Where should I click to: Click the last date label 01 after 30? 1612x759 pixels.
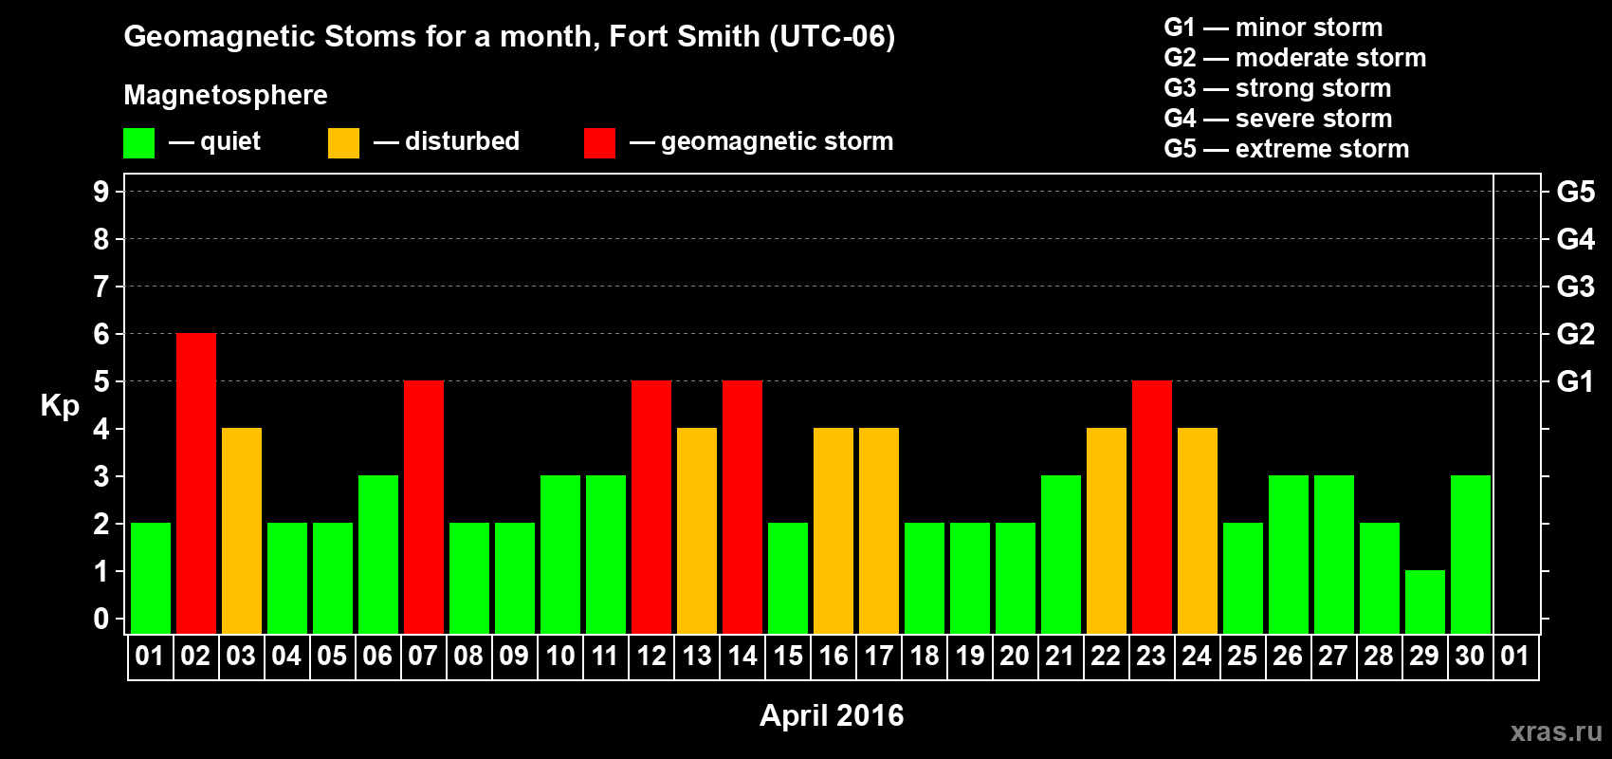pyautogui.click(x=1515, y=657)
